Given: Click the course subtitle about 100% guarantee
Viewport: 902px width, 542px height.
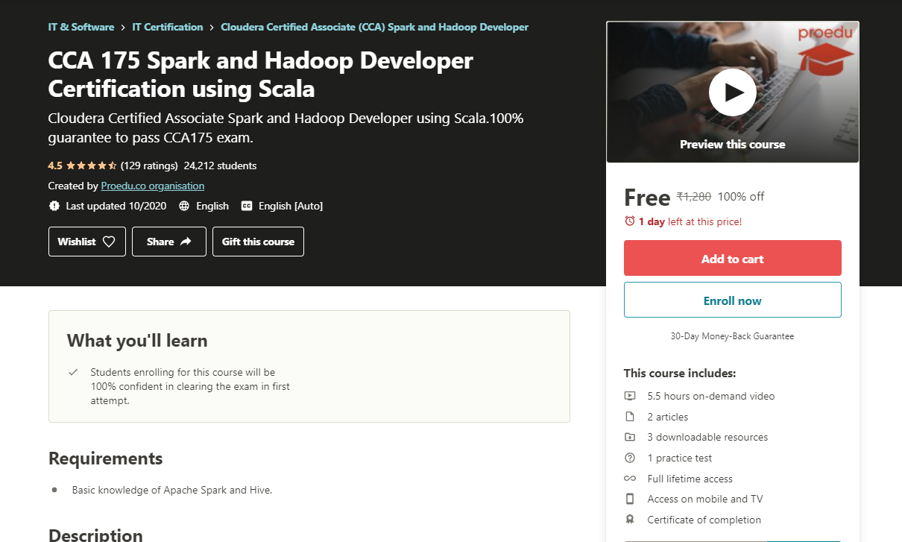Looking at the screenshot, I should [x=286, y=127].
